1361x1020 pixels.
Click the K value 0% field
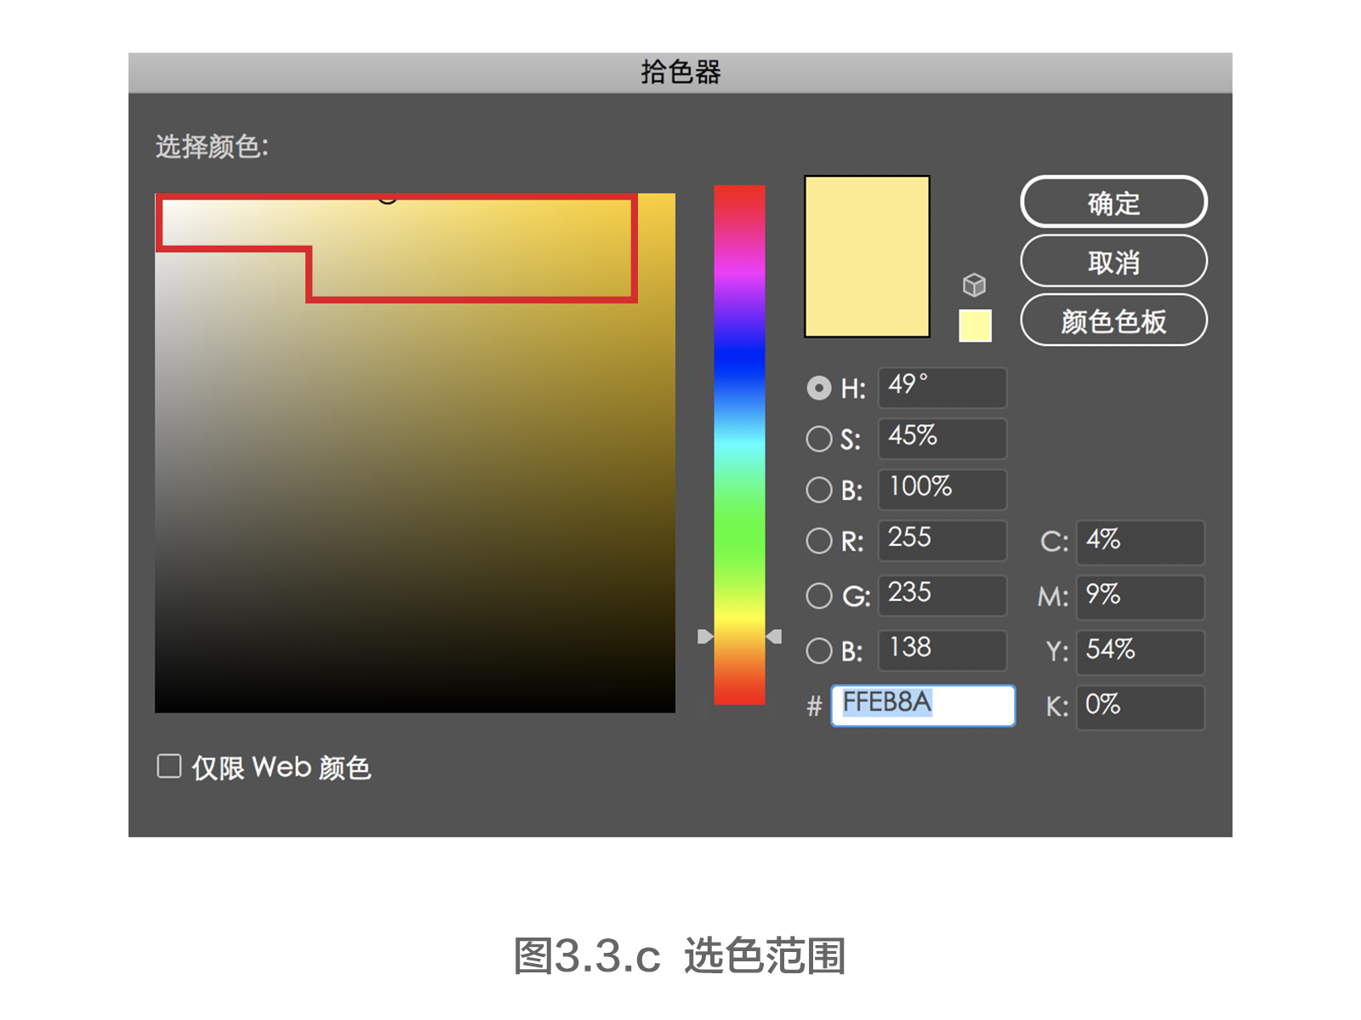(x=1140, y=706)
